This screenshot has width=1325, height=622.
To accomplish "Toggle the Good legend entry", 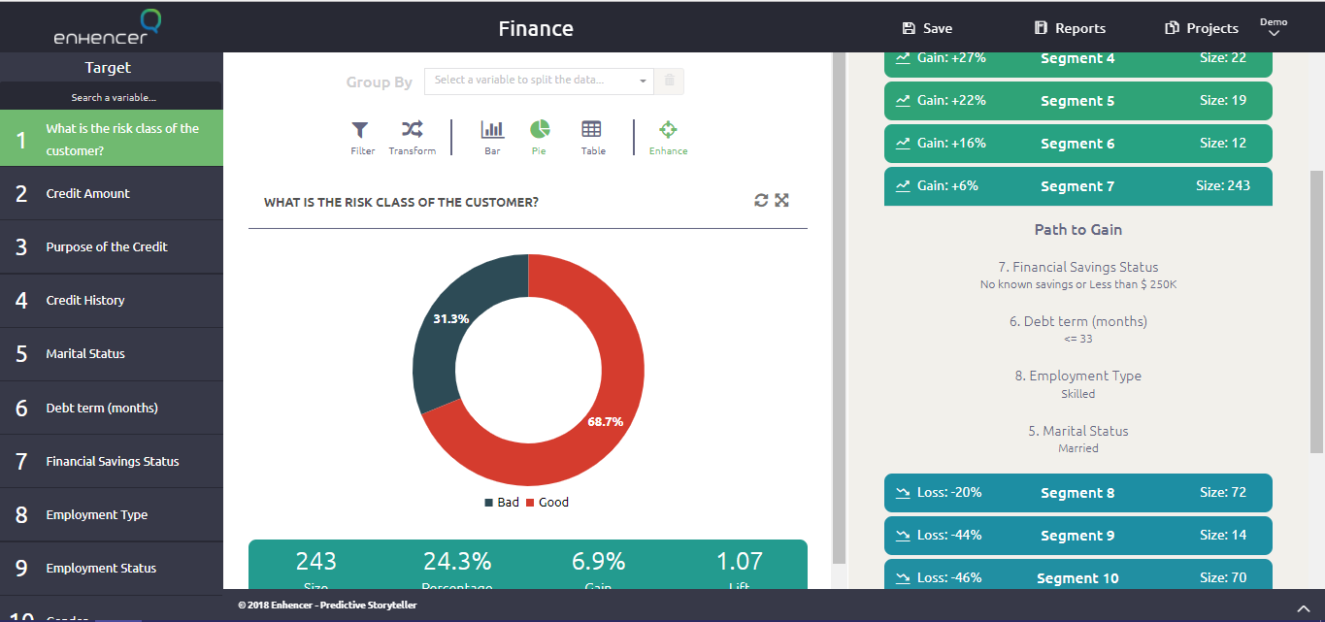I will [x=547, y=503].
